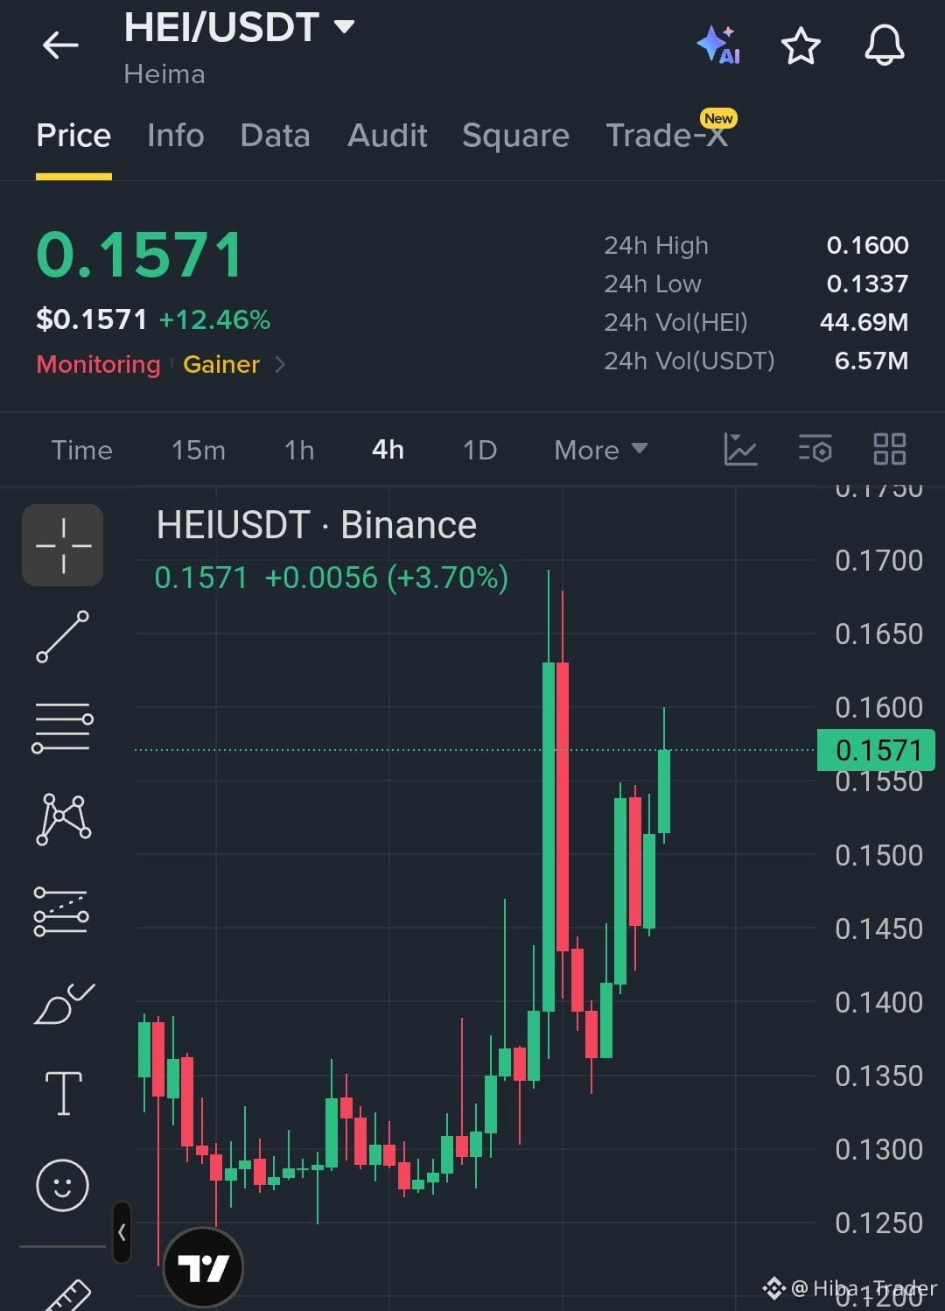
Task: Select the crosshair cursor tool
Action: [x=63, y=545]
